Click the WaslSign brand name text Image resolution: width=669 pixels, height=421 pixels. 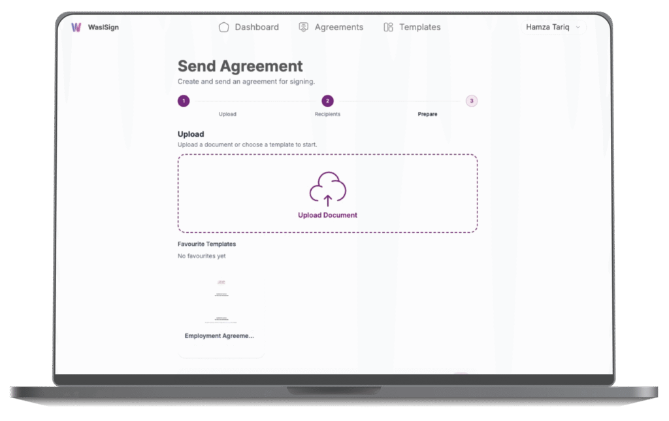103,27
